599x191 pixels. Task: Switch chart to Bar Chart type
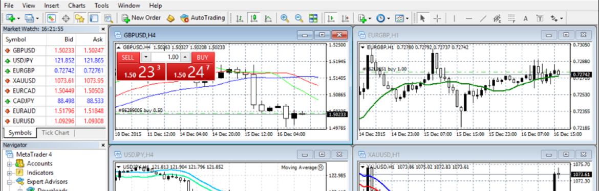(x=240, y=18)
